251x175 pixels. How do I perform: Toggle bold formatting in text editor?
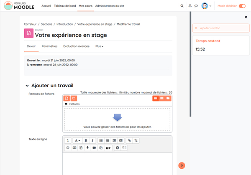[x=86, y=140]
